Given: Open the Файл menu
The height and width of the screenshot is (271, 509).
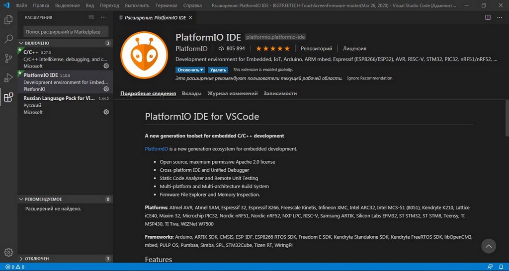Looking at the screenshot, I should click(21, 5).
